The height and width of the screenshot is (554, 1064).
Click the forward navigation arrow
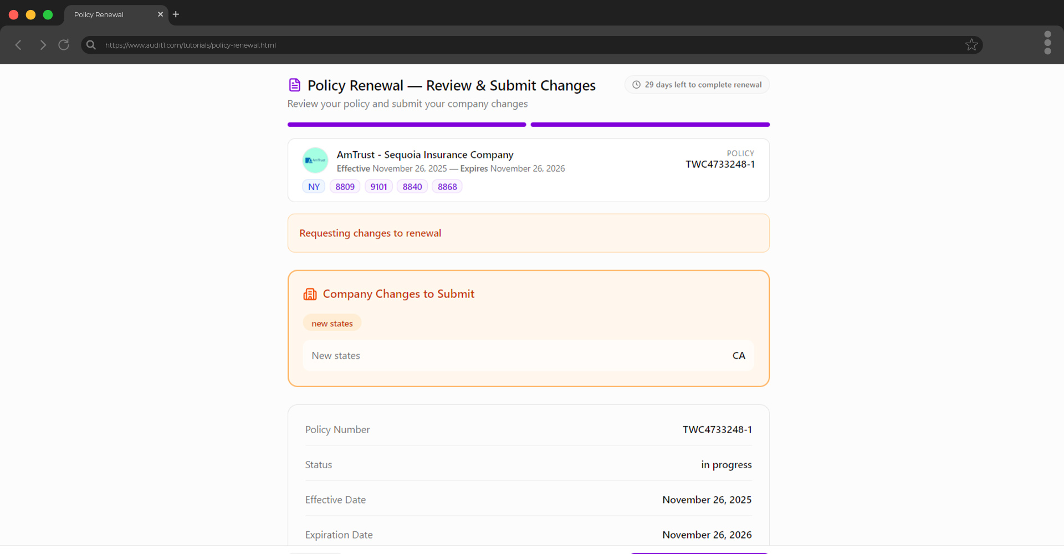(x=43, y=45)
